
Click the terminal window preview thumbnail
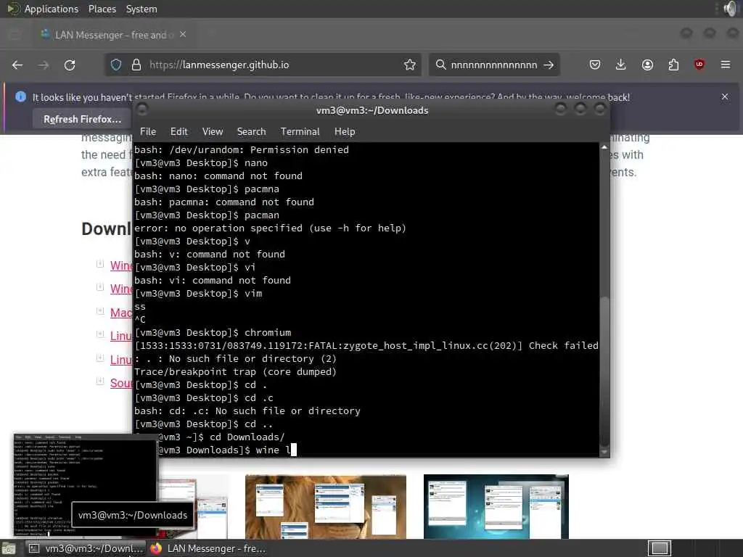click(x=86, y=485)
